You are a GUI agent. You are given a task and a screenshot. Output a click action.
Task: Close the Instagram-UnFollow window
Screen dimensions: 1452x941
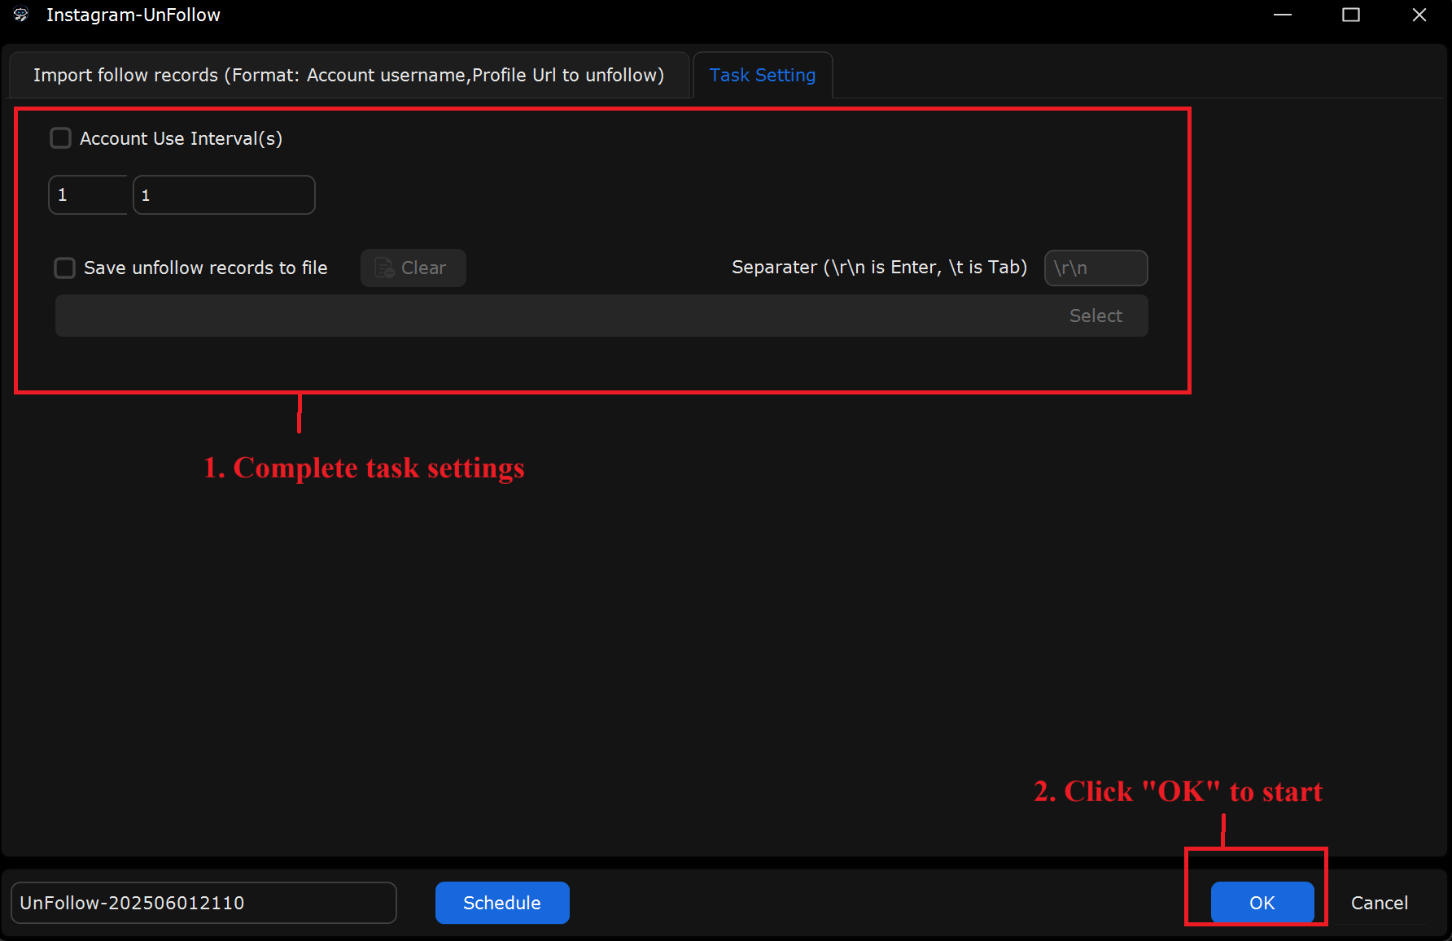point(1419,15)
